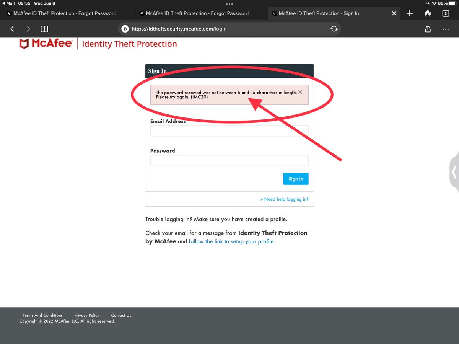Reload the page with the refresh icon

click(334, 29)
